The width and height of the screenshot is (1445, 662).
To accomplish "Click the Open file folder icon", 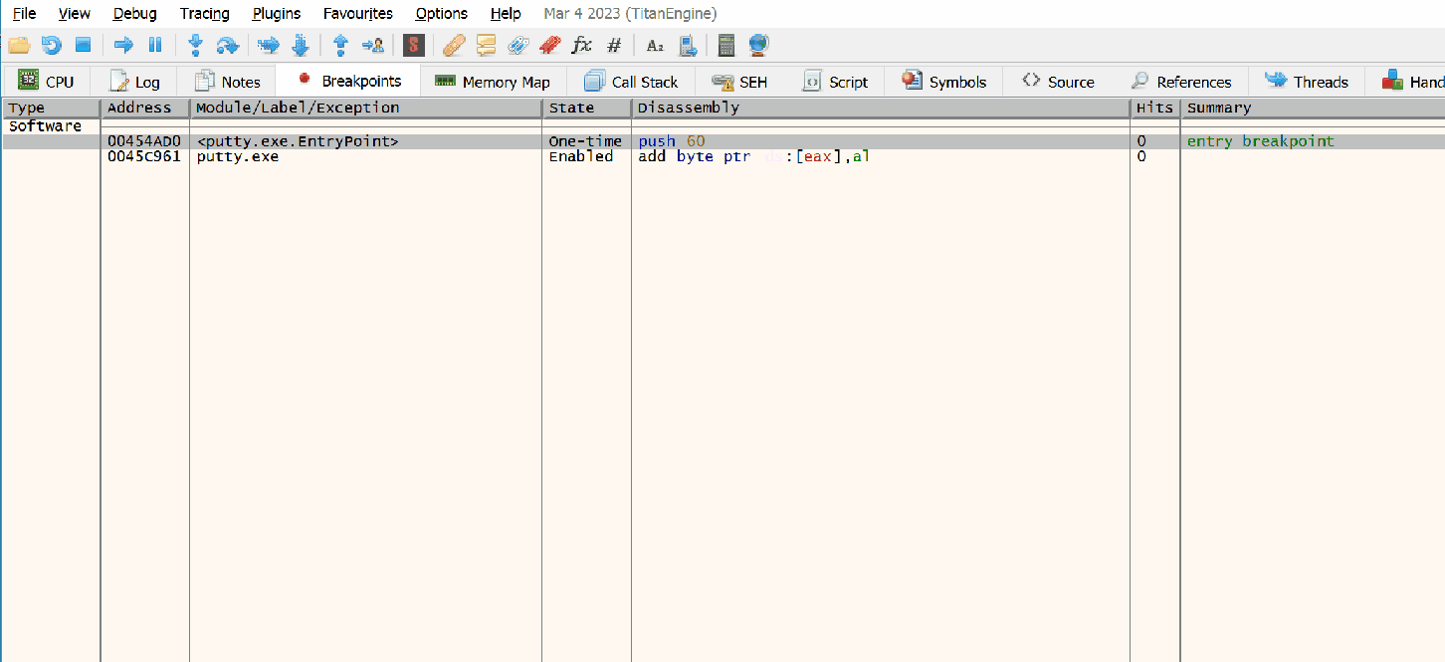I will 18,45.
